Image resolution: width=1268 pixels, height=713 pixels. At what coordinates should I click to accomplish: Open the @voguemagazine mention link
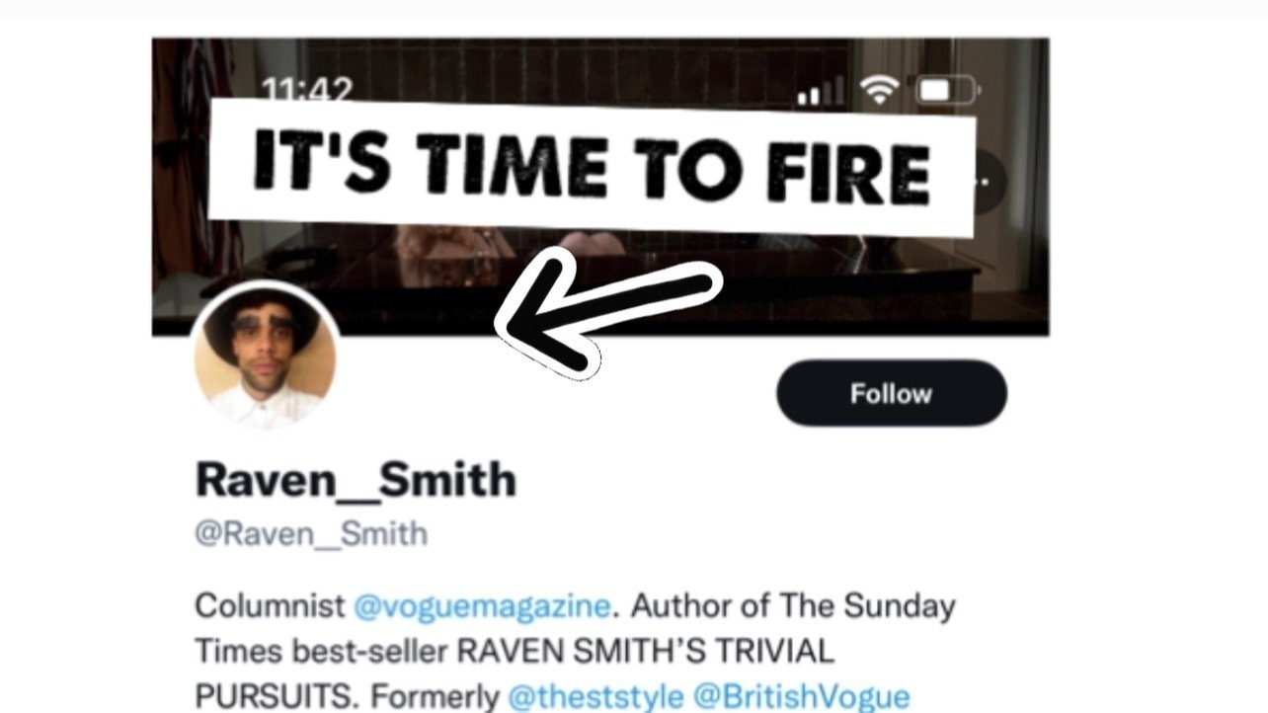[x=482, y=605]
